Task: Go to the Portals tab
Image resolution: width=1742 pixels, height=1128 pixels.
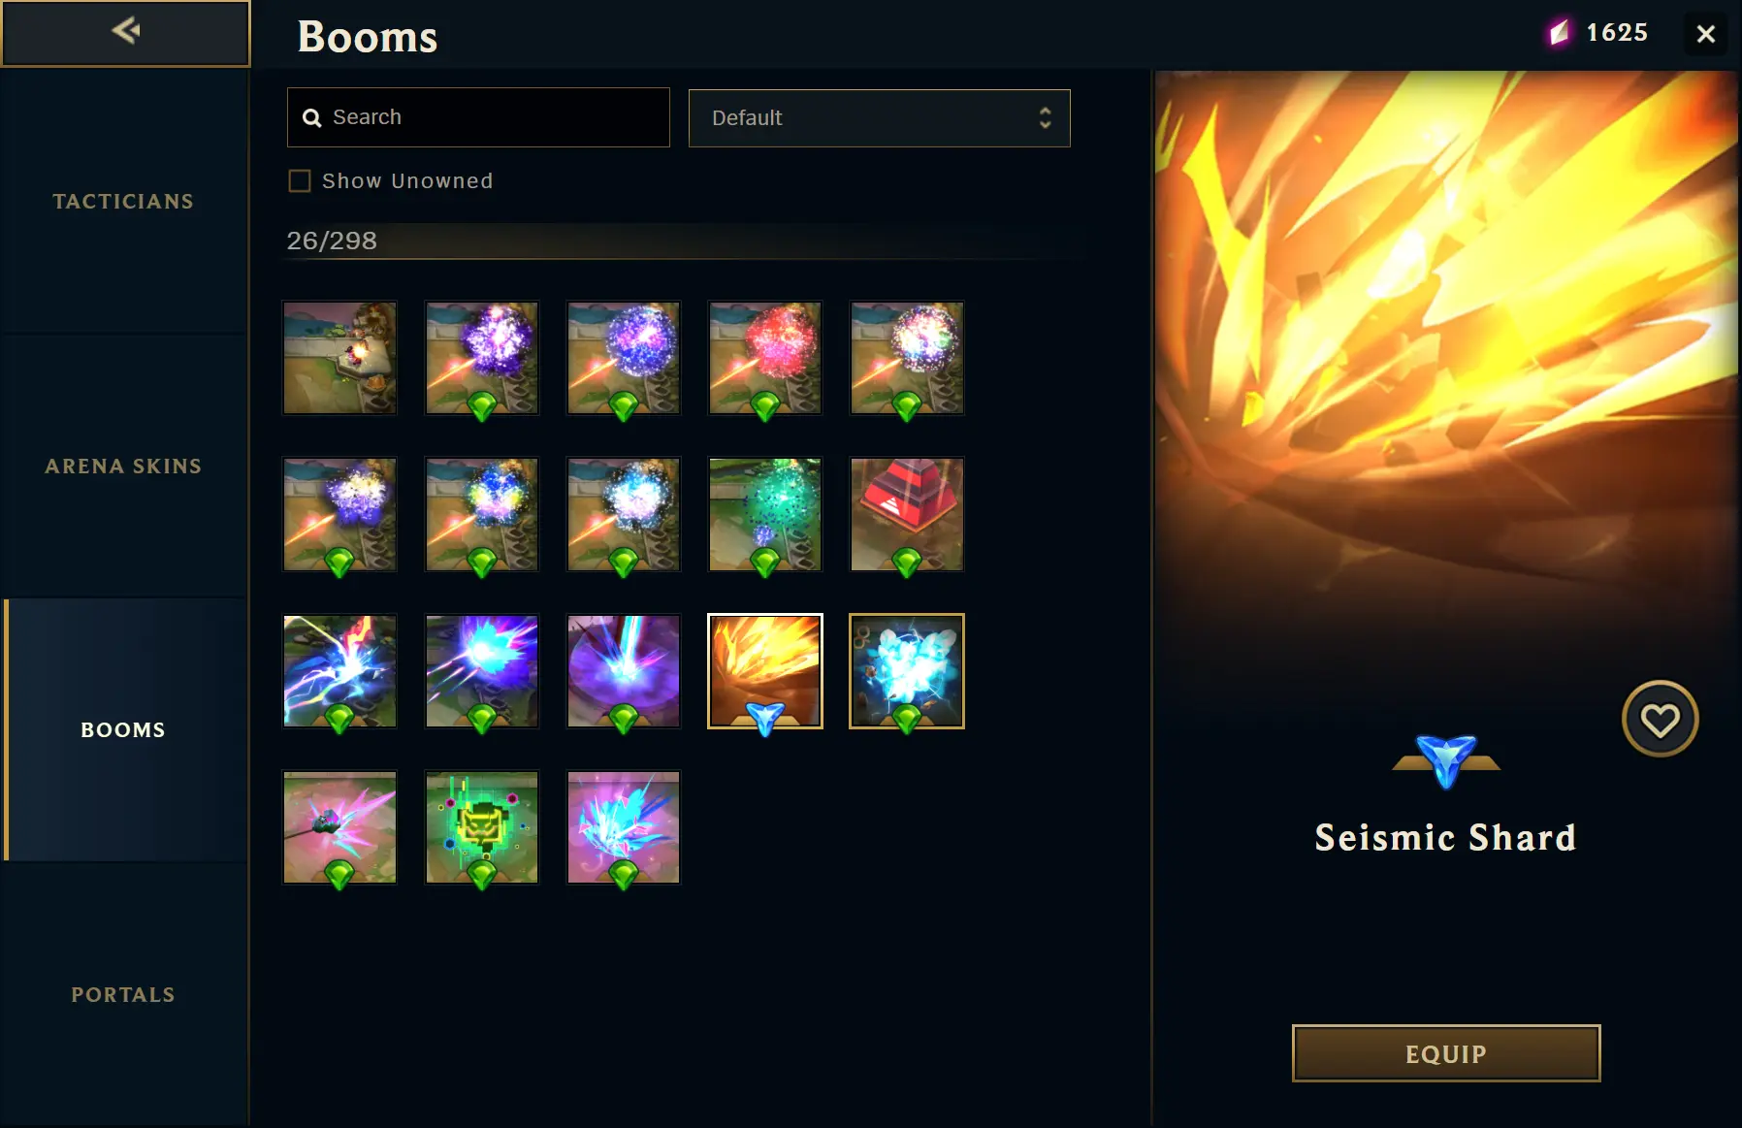Action: point(124,994)
